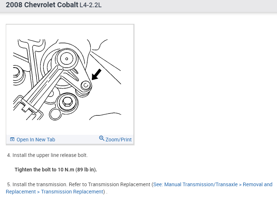Select the Tighten the bolt to 10 N.m text
Viewport: 277px width, 205px height.
pyautogui.click(x=56, y=170)
